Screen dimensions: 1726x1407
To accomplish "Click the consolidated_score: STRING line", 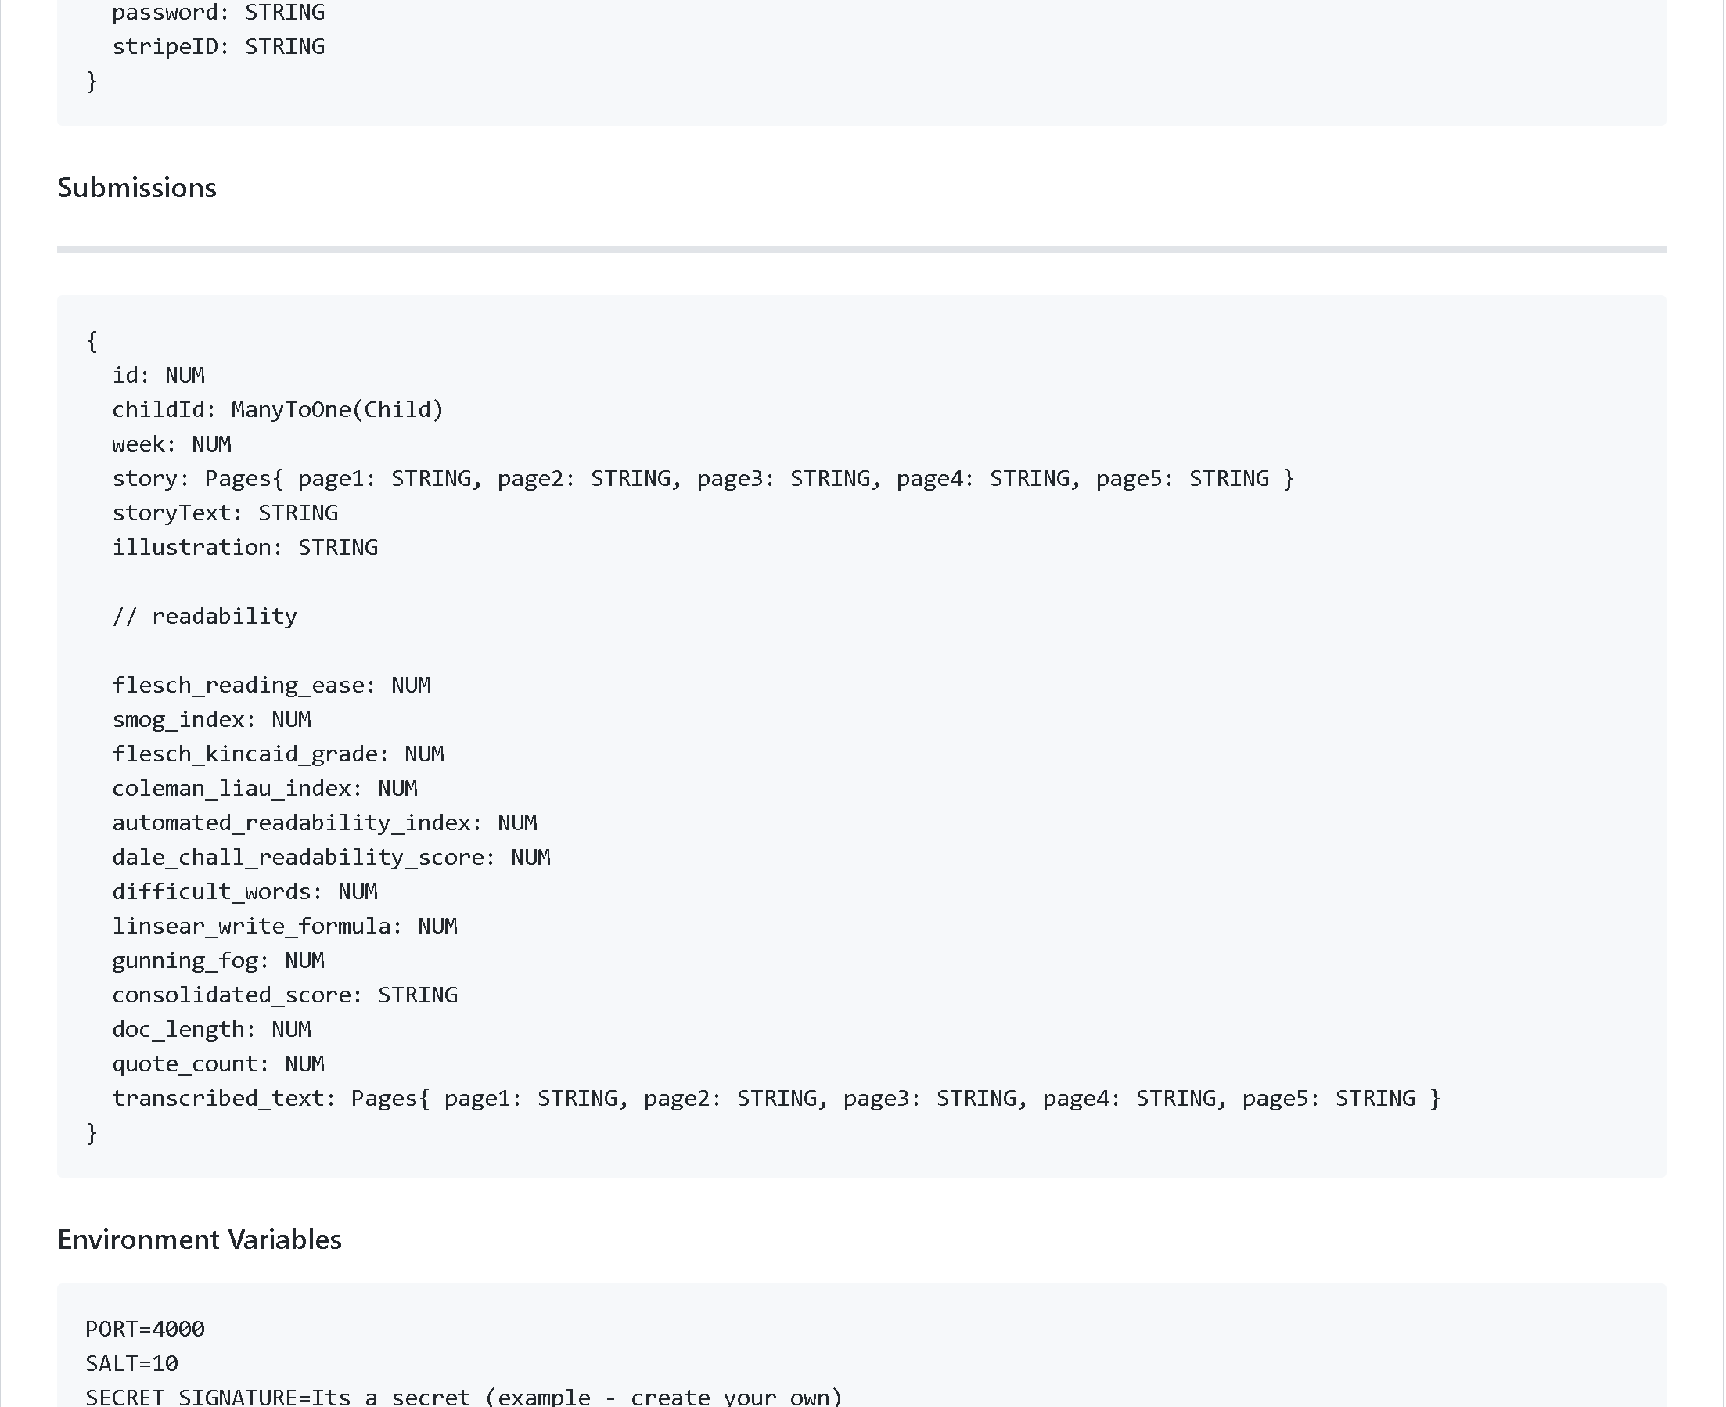I will pyautogui.click(x=283, y=995).
